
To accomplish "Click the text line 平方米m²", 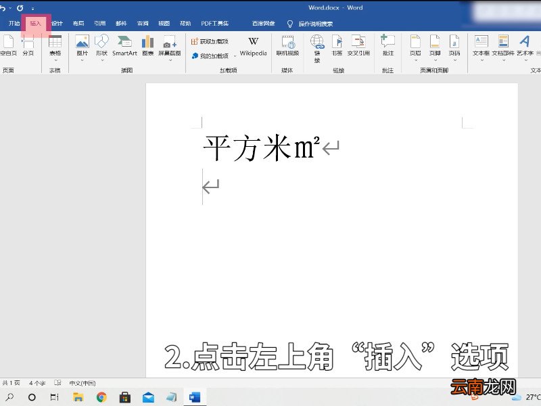I will [262, 148].
